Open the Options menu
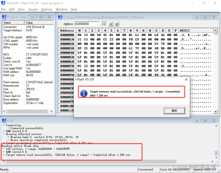Viewport: 221px width, 173px height. point(47,9)
